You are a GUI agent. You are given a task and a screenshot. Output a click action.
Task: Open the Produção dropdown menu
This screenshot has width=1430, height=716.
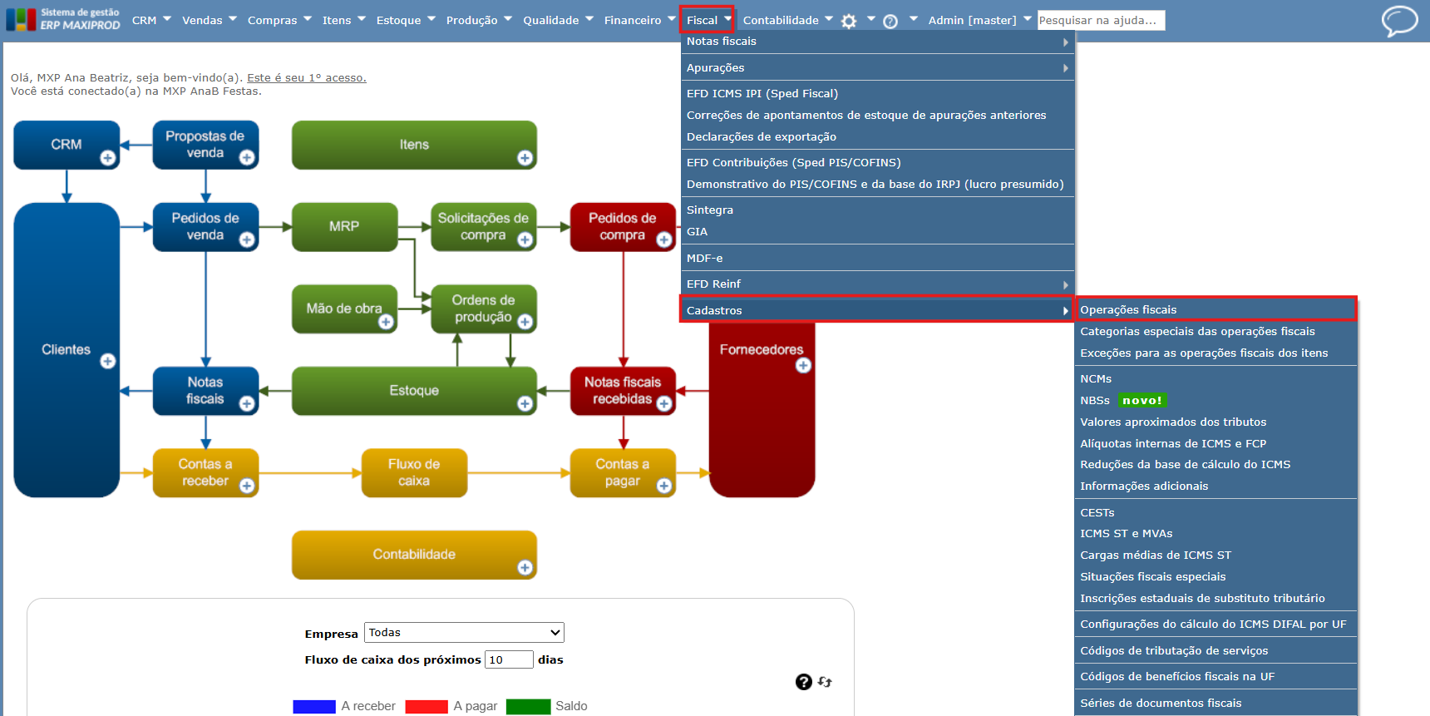[479, 20]
